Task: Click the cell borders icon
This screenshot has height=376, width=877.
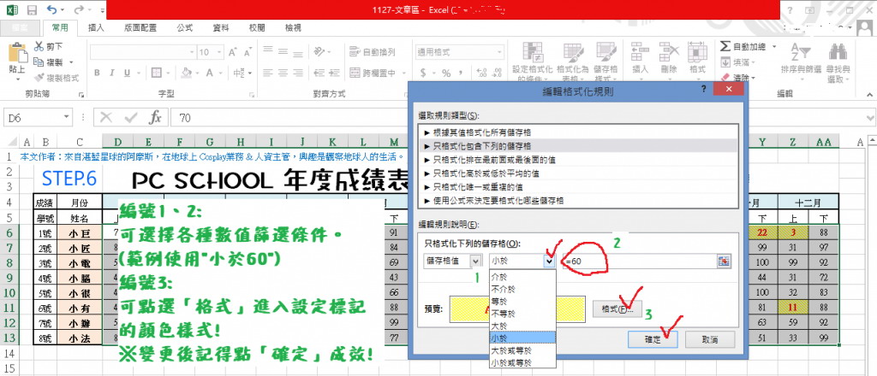Action: click(x=156, y=73)
